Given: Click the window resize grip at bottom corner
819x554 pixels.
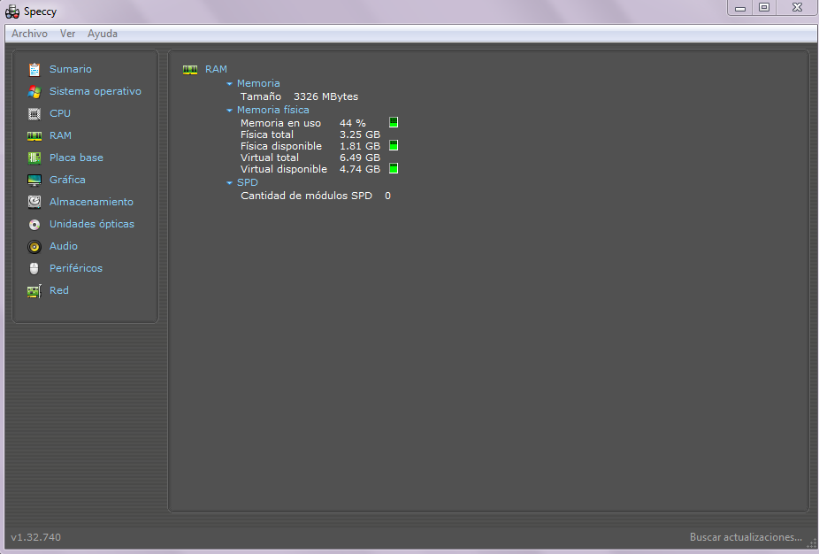Looking at the screenshot, I should pyautogui.click(x=812, y=544).
